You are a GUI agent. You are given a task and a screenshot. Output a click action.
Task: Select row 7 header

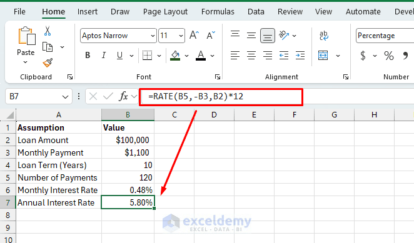8,202
